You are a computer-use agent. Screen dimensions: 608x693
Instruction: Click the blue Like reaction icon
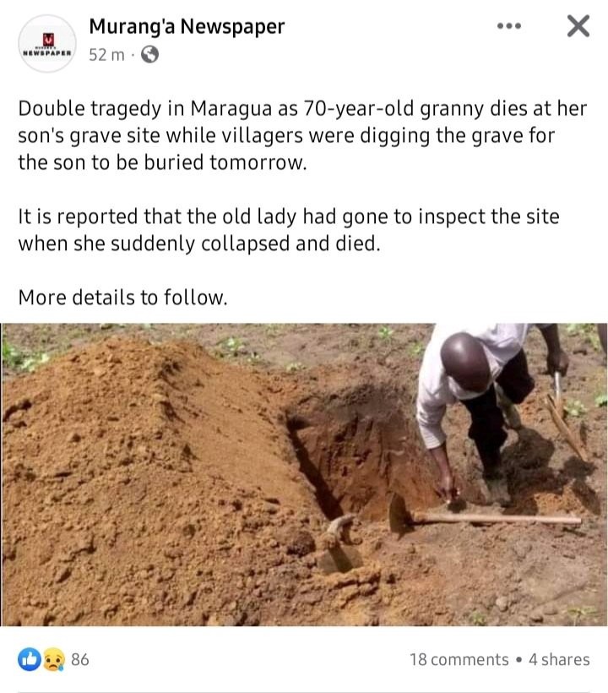pyautogui.click(x=30, y=659)
